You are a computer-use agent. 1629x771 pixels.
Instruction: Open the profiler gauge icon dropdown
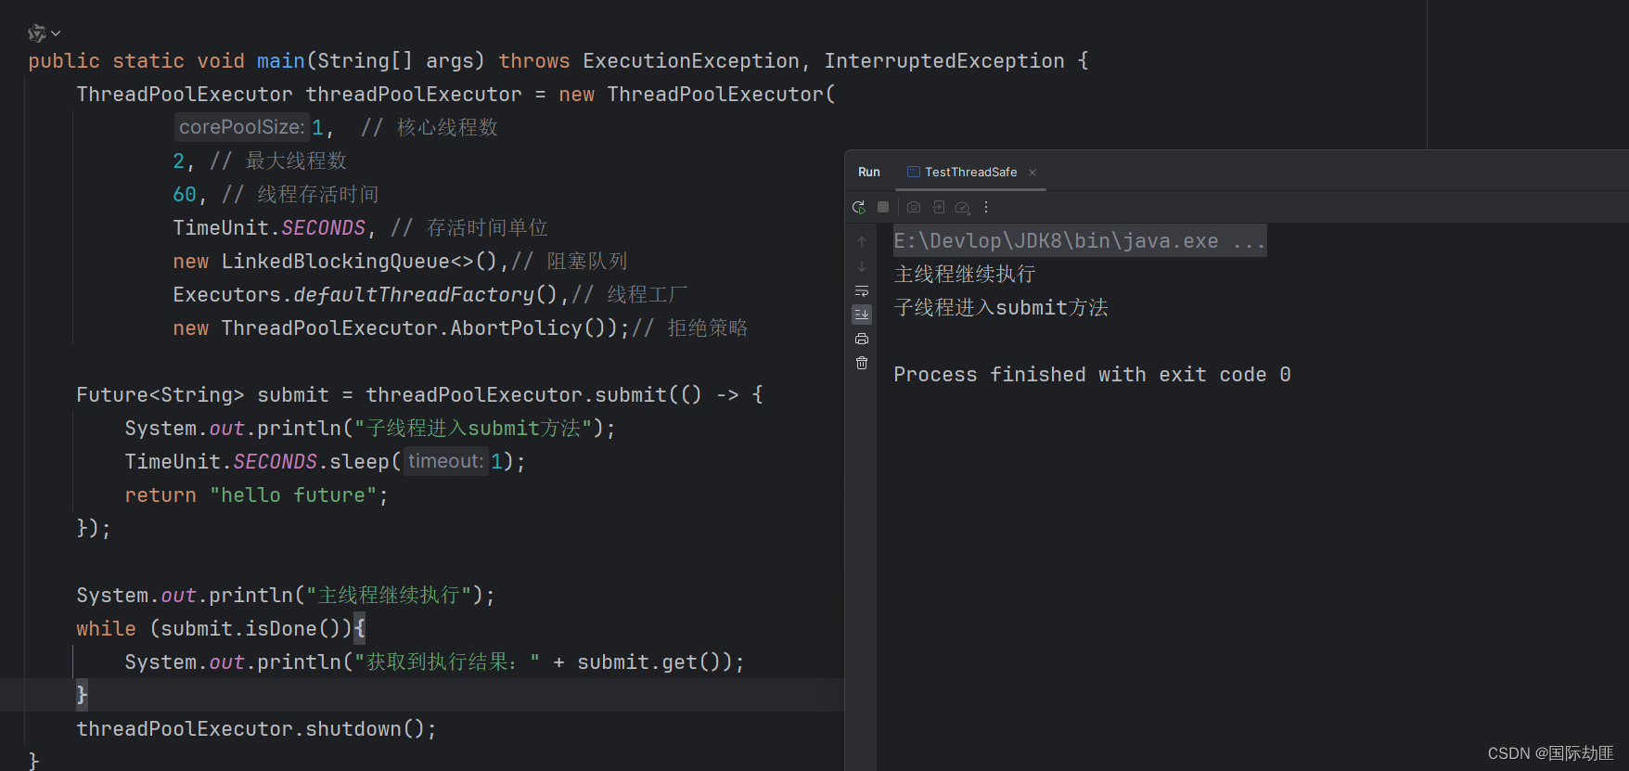click(x=963, y=208)
